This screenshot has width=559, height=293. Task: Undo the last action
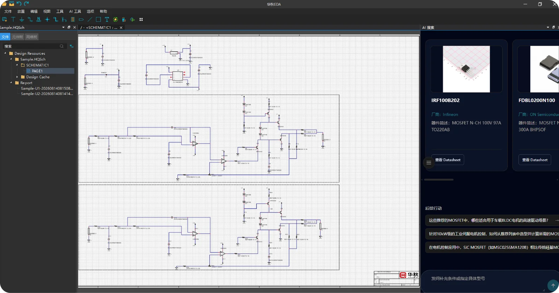pos(19,3)
